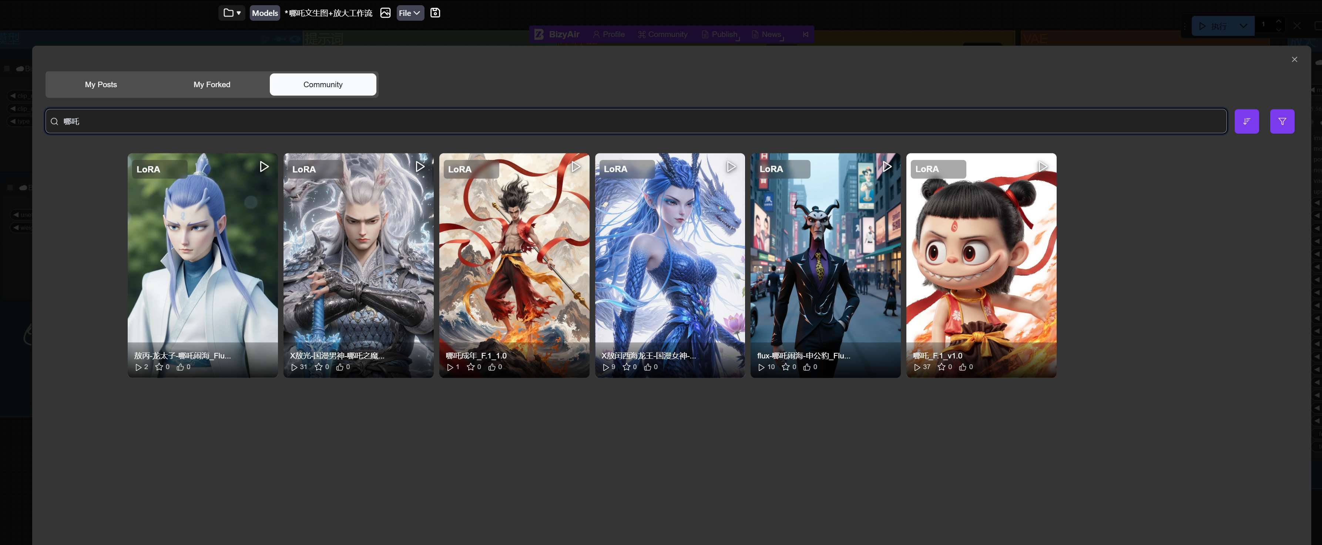Open the filter funnel button
Screen dimensions: 1322x545
point(1281,122)
